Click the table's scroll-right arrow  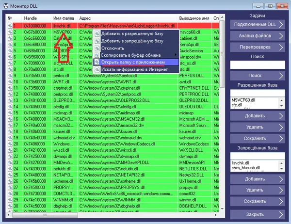[216, 215]
